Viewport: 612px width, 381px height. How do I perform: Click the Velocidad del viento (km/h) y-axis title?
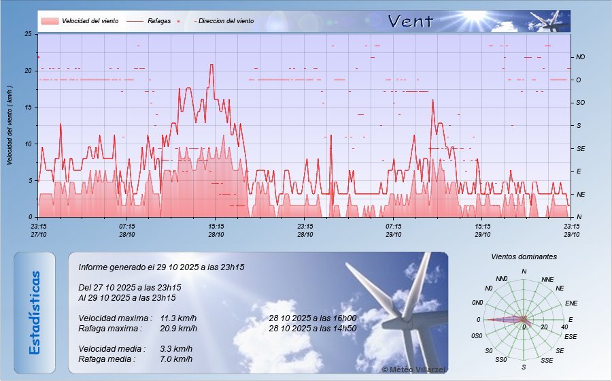click(10, 125)
